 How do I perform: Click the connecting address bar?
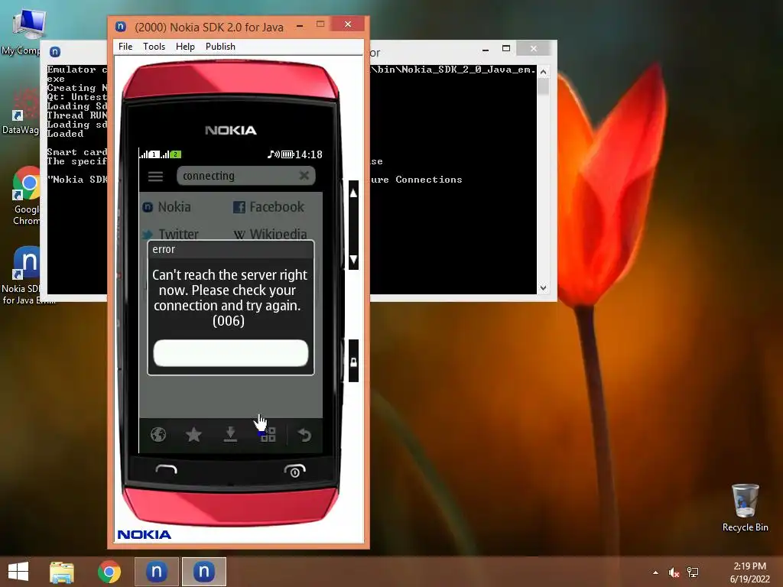(x=245, y=176)
